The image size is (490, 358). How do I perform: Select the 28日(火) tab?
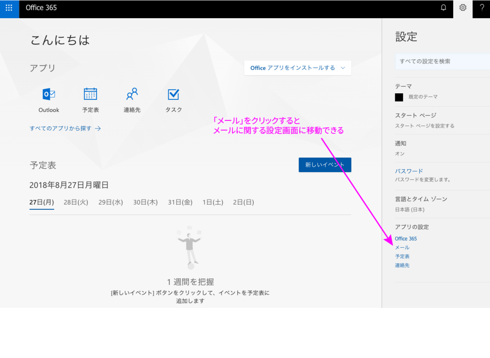click(76, 202)
